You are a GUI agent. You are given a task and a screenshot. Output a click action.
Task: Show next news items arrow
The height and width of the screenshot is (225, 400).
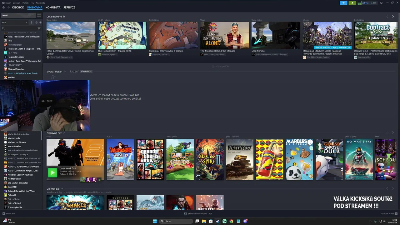(x=393, y=17)
